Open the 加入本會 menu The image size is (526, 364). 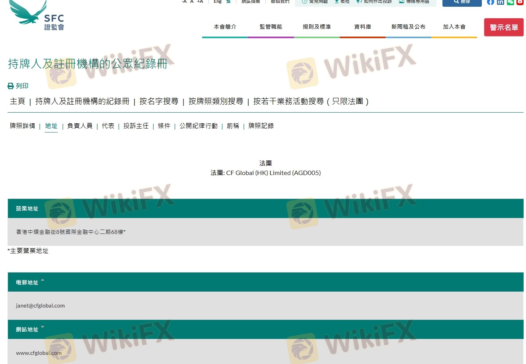tap(454, 27)
